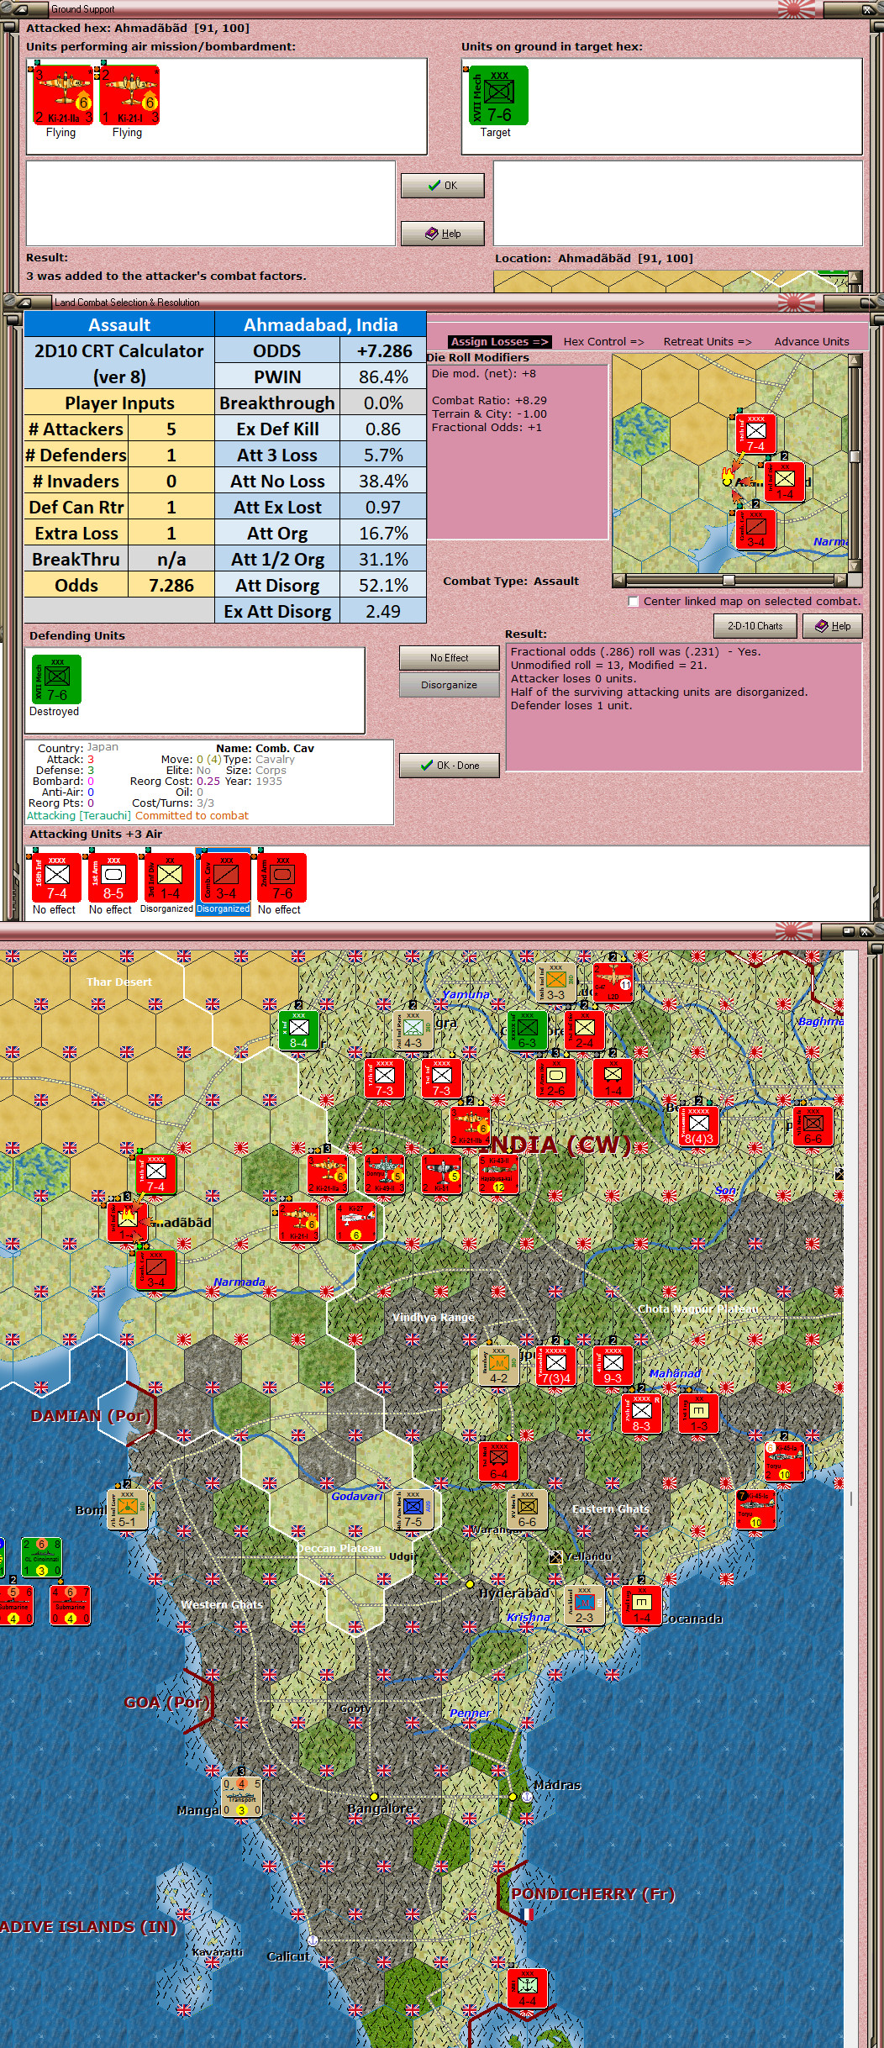Screen dimensions: 884x2048
Task: Click the tan 5-1 unit near Bombay
Action: [127, 1509]
